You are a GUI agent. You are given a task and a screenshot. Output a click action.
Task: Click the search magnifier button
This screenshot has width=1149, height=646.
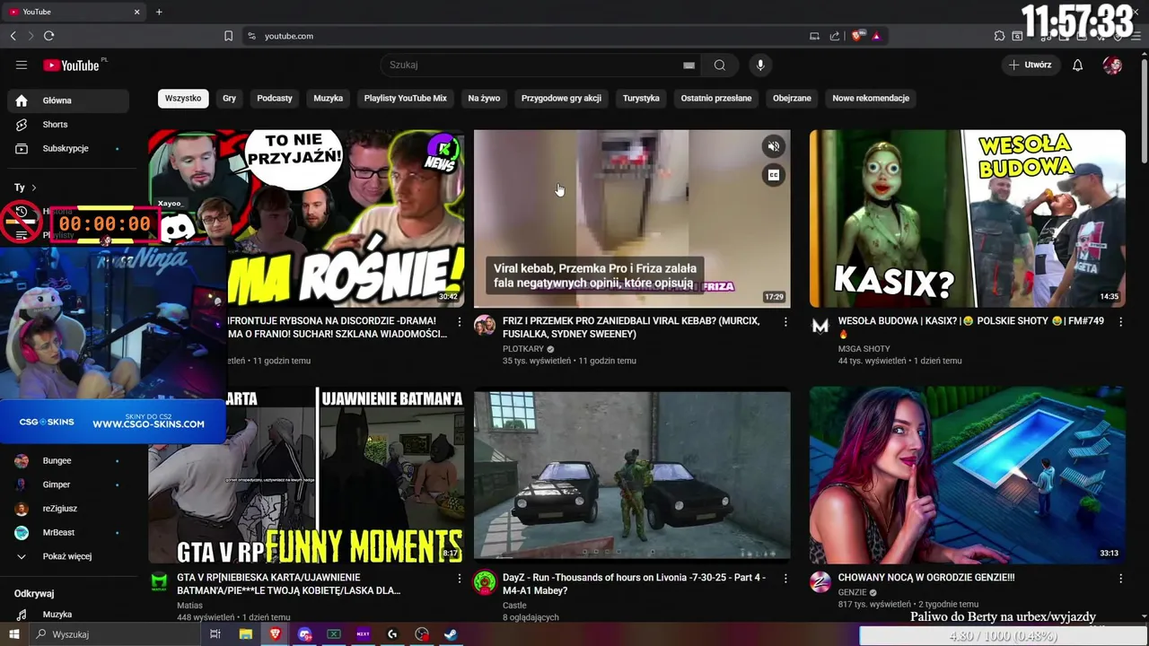coord(720,65)
